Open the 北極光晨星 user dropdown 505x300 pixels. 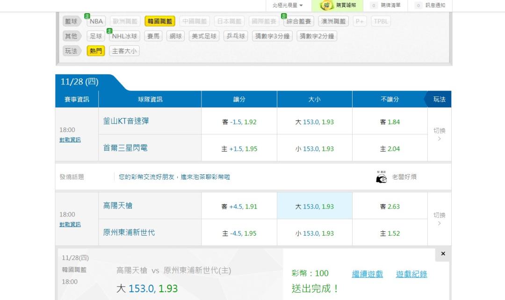(x=288, y=6)
